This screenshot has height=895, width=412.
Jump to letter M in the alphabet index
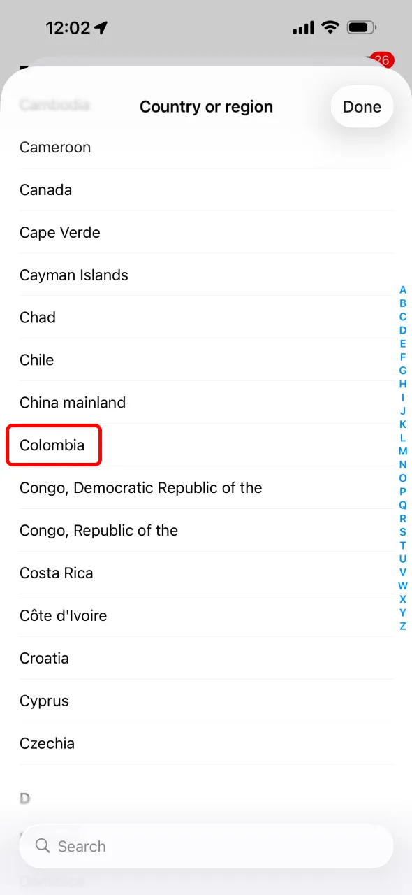pyautogui.click(x=403, y=451)
